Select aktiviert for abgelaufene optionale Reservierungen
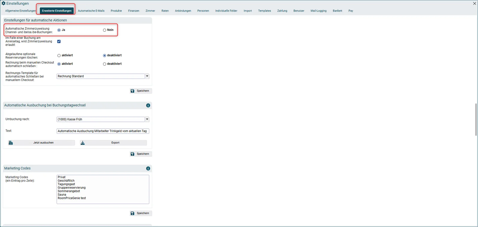Viewport: 478px width, 227px height. click(x=59, y=56)
